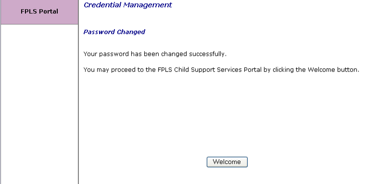This screenshot has width=380, height=184.
Task: Click the 'FPLS Child Support Services Portal' phrase
Action: 210,70
